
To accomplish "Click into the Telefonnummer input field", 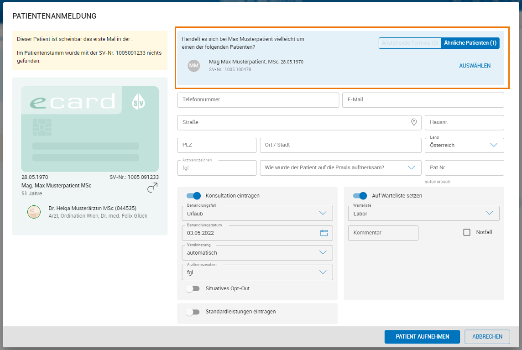I will 258,100.
